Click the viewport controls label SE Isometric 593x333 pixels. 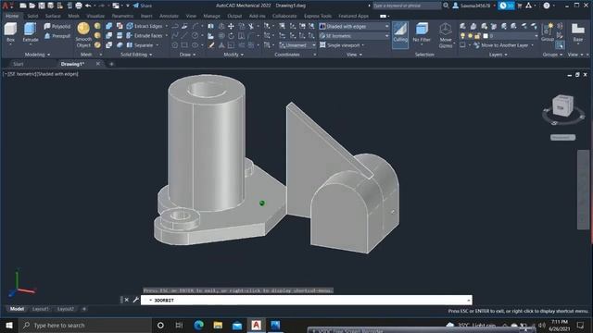(x=21, y=74)
